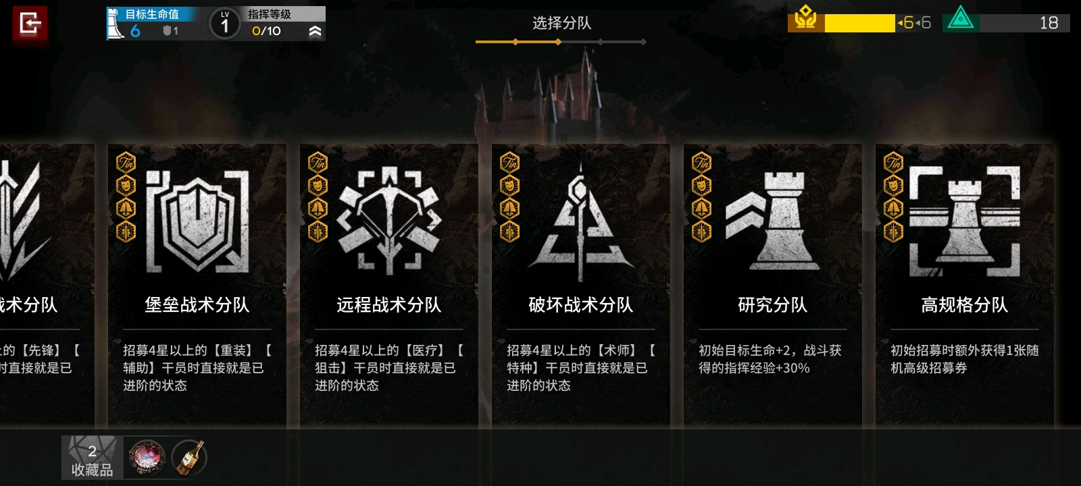
Task: Expand the 指挥等级 double chevron
Action: [x=315, y=31]
